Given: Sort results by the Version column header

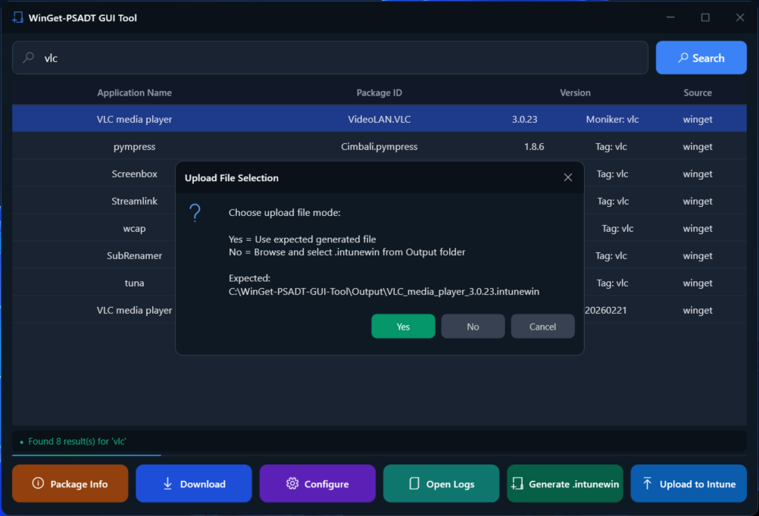Looking at the screenshot, I should coord(575,92).
